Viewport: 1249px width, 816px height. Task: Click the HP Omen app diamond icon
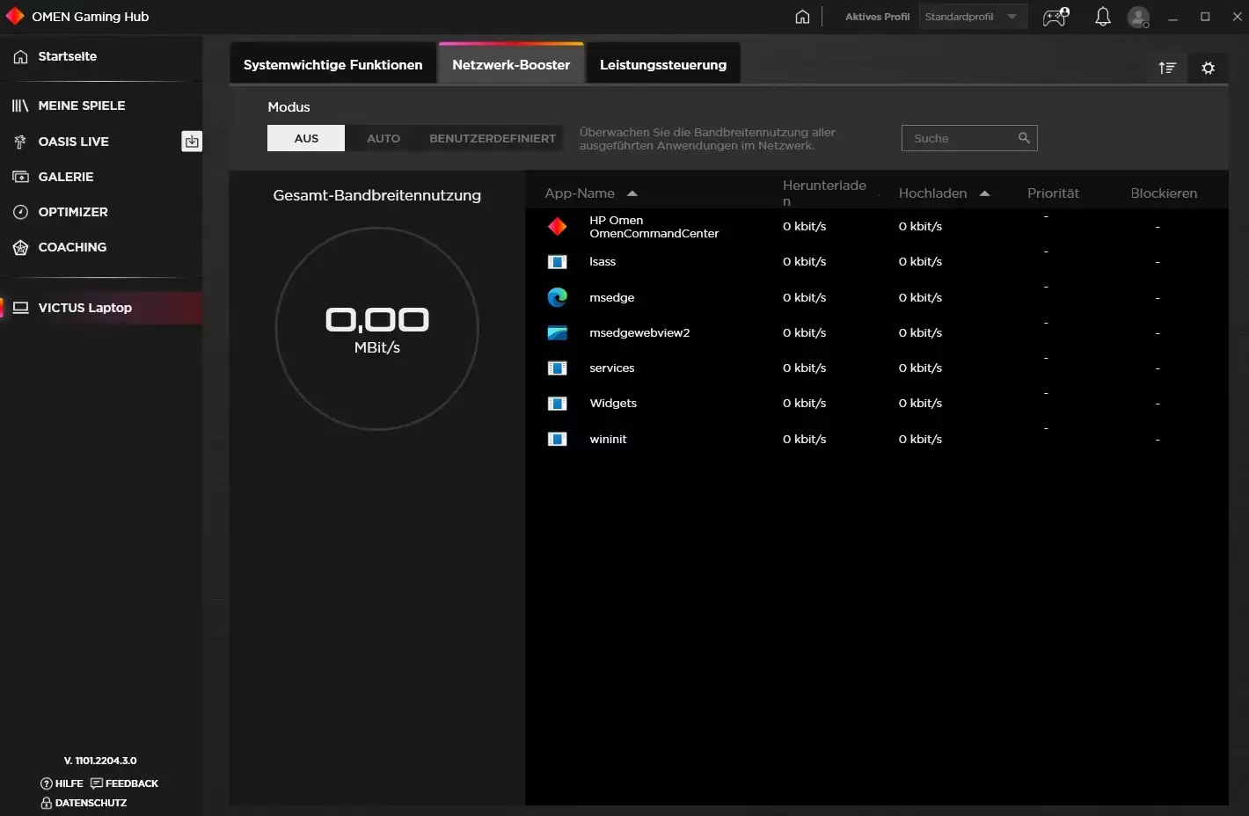(x=557, y=227)
